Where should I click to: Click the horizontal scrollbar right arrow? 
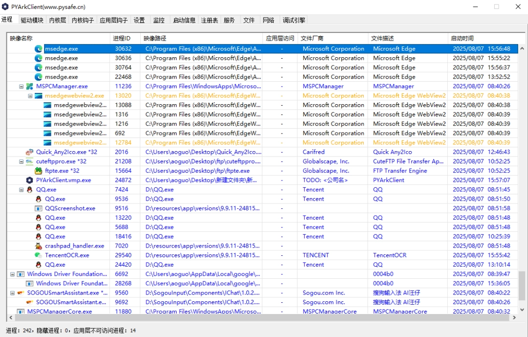point(514,317)
